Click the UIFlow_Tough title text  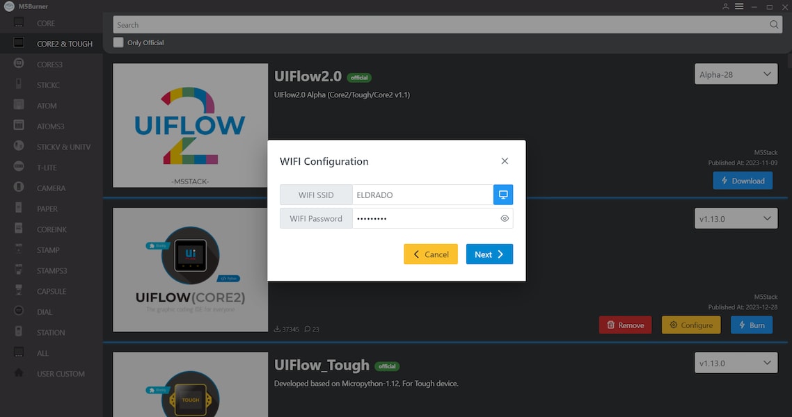tap(322, 365)
